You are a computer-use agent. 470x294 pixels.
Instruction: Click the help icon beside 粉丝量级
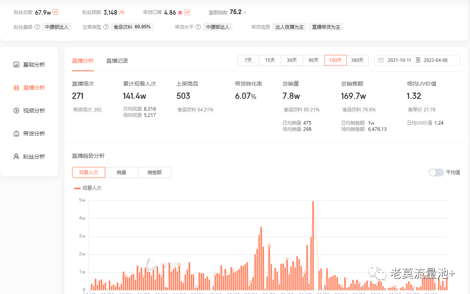37,27
